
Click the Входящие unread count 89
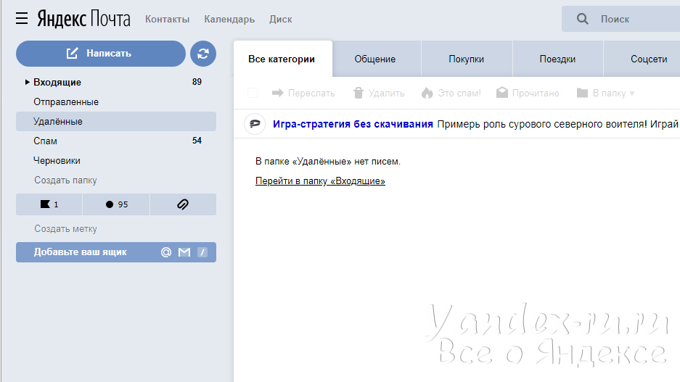[197, 81]
